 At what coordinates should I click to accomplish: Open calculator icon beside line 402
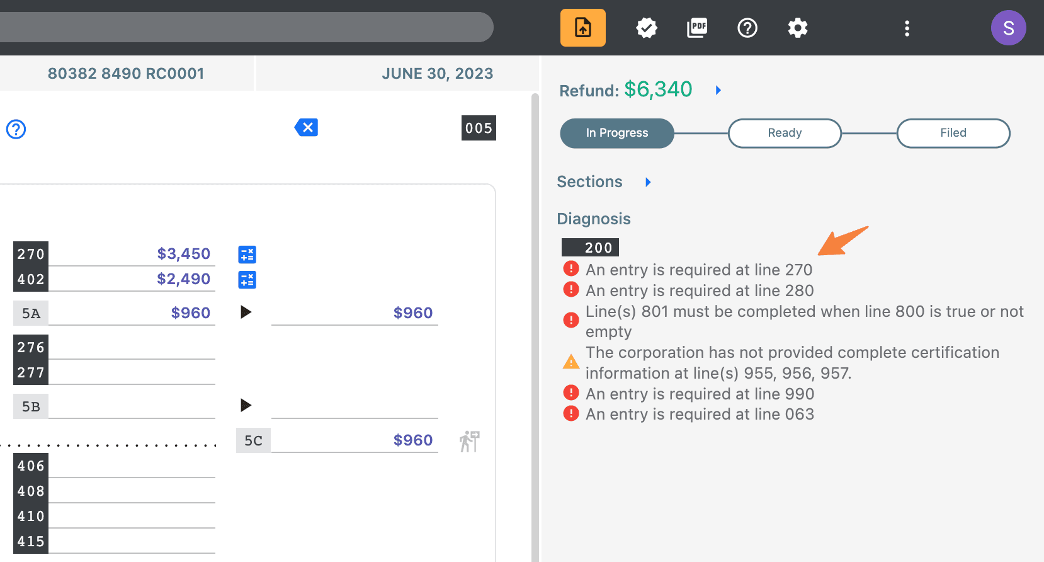coord(247,280)
